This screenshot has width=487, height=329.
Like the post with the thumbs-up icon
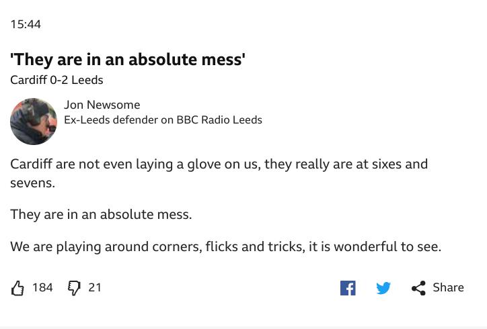[x=17, y=288]
